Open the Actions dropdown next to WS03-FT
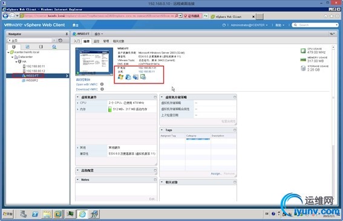This screenshot has height=221, width=343. 99,34
